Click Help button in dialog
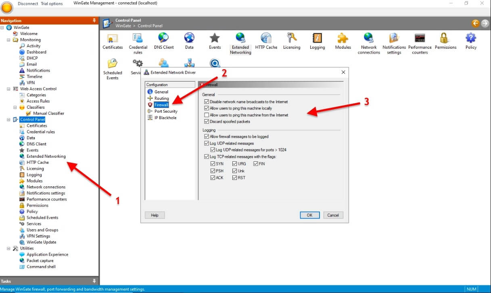This screenshot has height=293, width=491. coord(155,215)
